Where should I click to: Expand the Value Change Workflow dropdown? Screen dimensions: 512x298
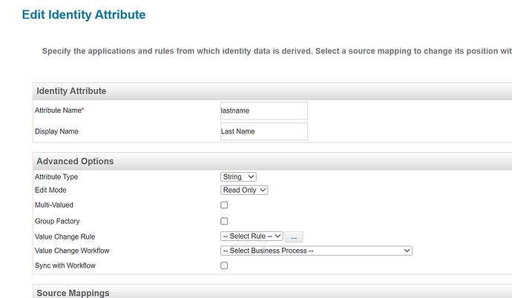coord(316,251)
